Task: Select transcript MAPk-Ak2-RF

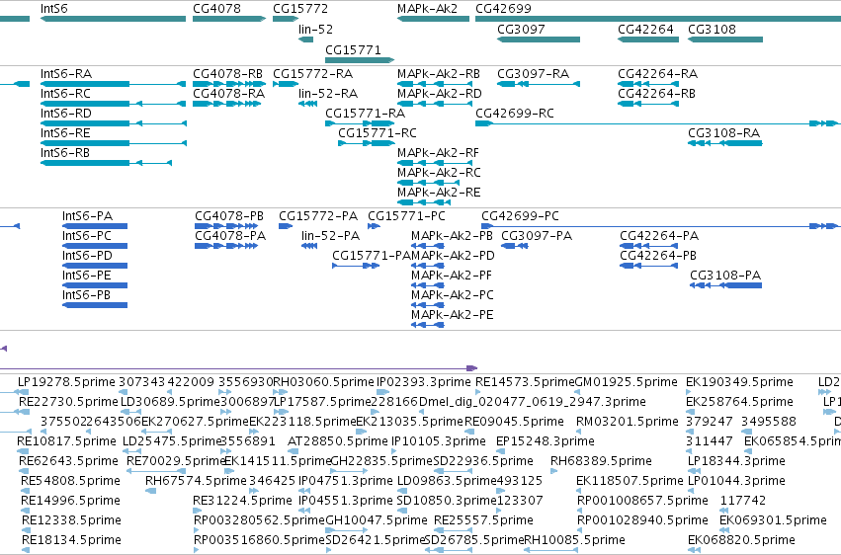Action: coord(435,163)
